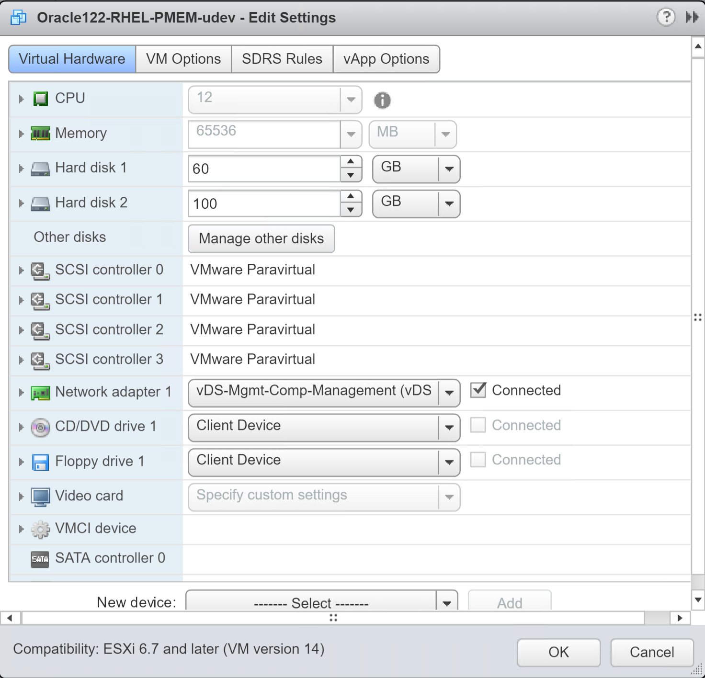Click the CPU info icon
This screenshot has height=678, width=705.
coord(382,100)
